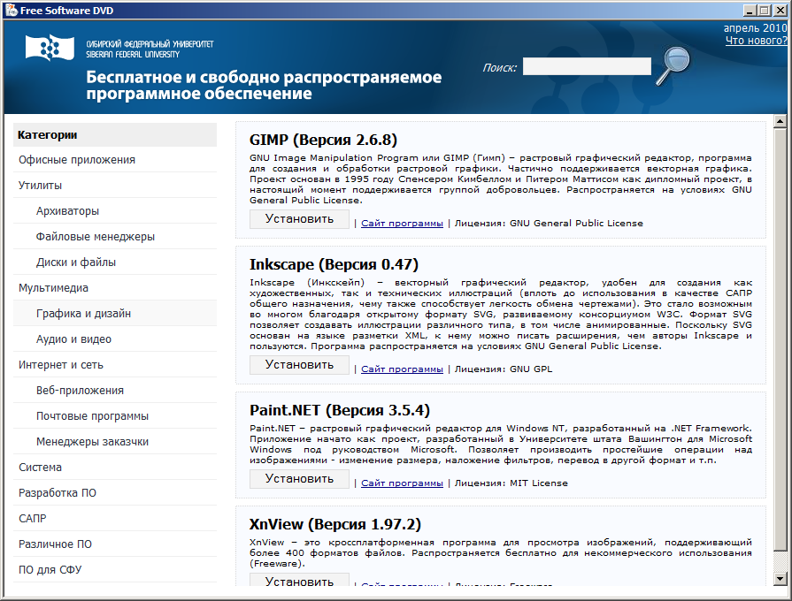Click the Категории sidebar header
The image size is (792, 601).
pos(115,134)
